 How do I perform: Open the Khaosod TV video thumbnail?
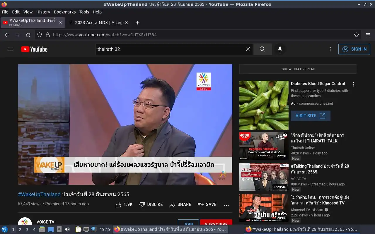[264, 208]
